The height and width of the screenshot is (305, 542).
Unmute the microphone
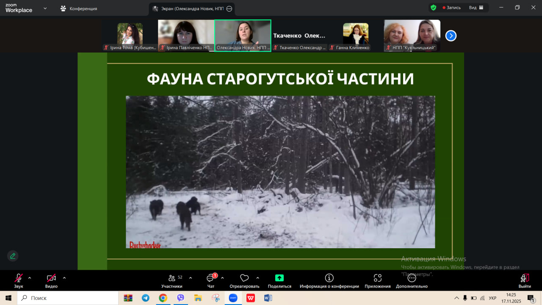18,278
